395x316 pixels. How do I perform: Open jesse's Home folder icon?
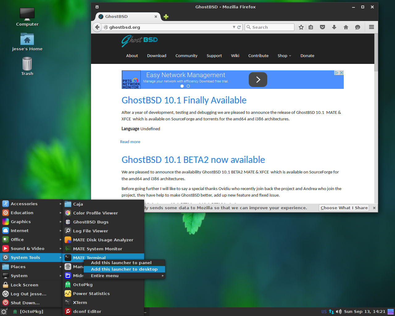27,42
